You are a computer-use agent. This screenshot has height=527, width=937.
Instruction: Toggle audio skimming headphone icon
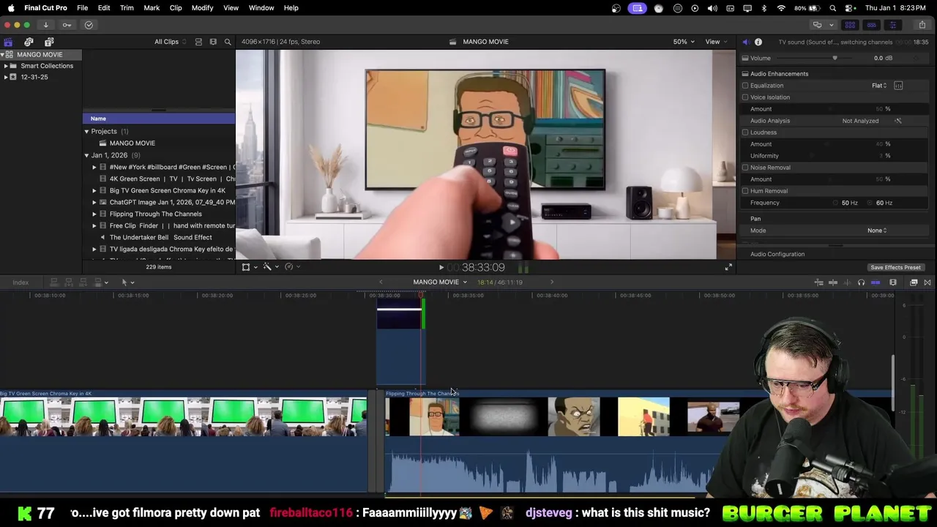pyautogui.click(x=861, y=283)
